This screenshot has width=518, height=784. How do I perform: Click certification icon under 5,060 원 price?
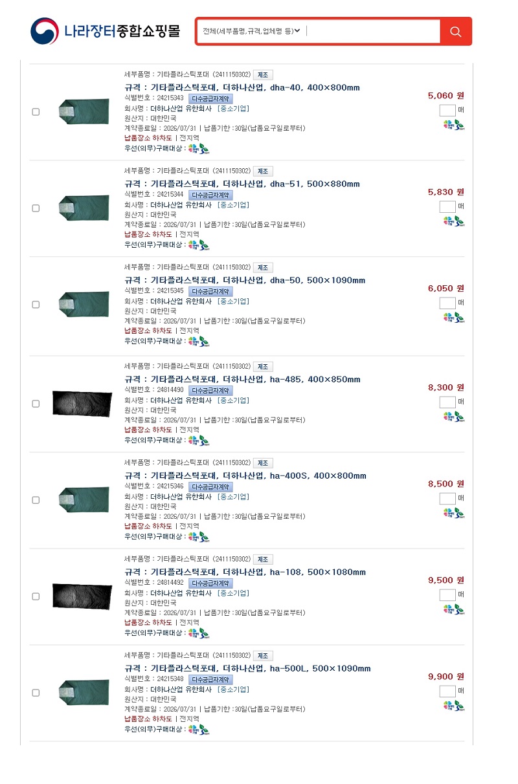coord(454,125)
